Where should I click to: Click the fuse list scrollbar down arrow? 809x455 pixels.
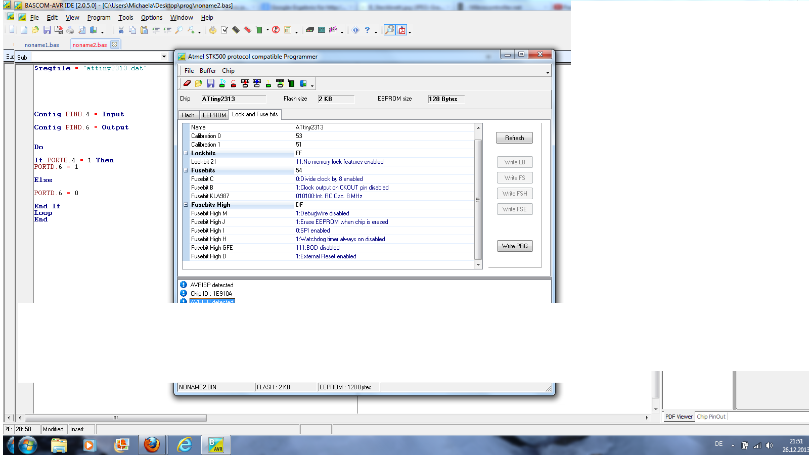pyautogui.click(x=478, y=264)
